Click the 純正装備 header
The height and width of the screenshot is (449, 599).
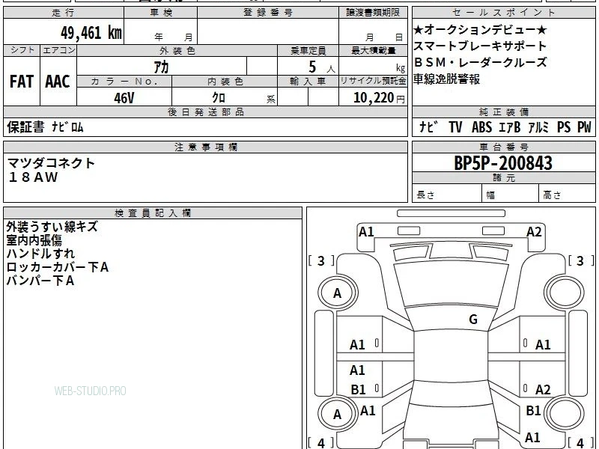pyautogui.click(x=503, y=112)
